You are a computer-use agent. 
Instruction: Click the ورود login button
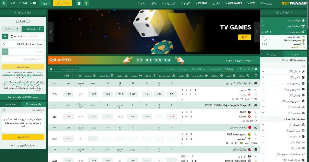pos(45,3)
